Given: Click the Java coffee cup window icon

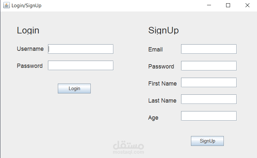Looking at the screenshot, I should (6, 5).
